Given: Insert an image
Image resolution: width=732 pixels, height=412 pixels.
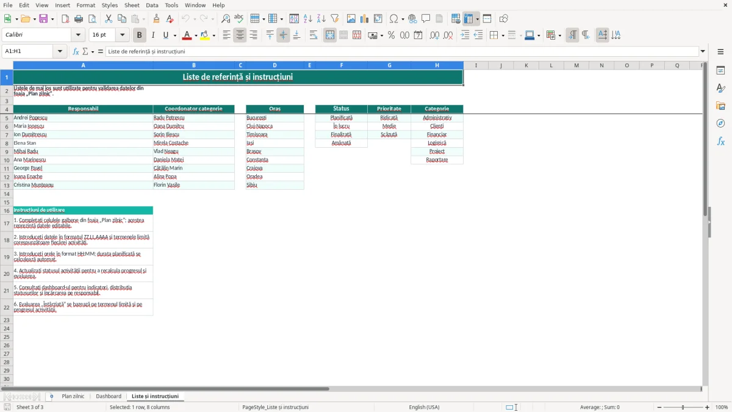Looking at the screenshot, I should click(x=351, y=19).
